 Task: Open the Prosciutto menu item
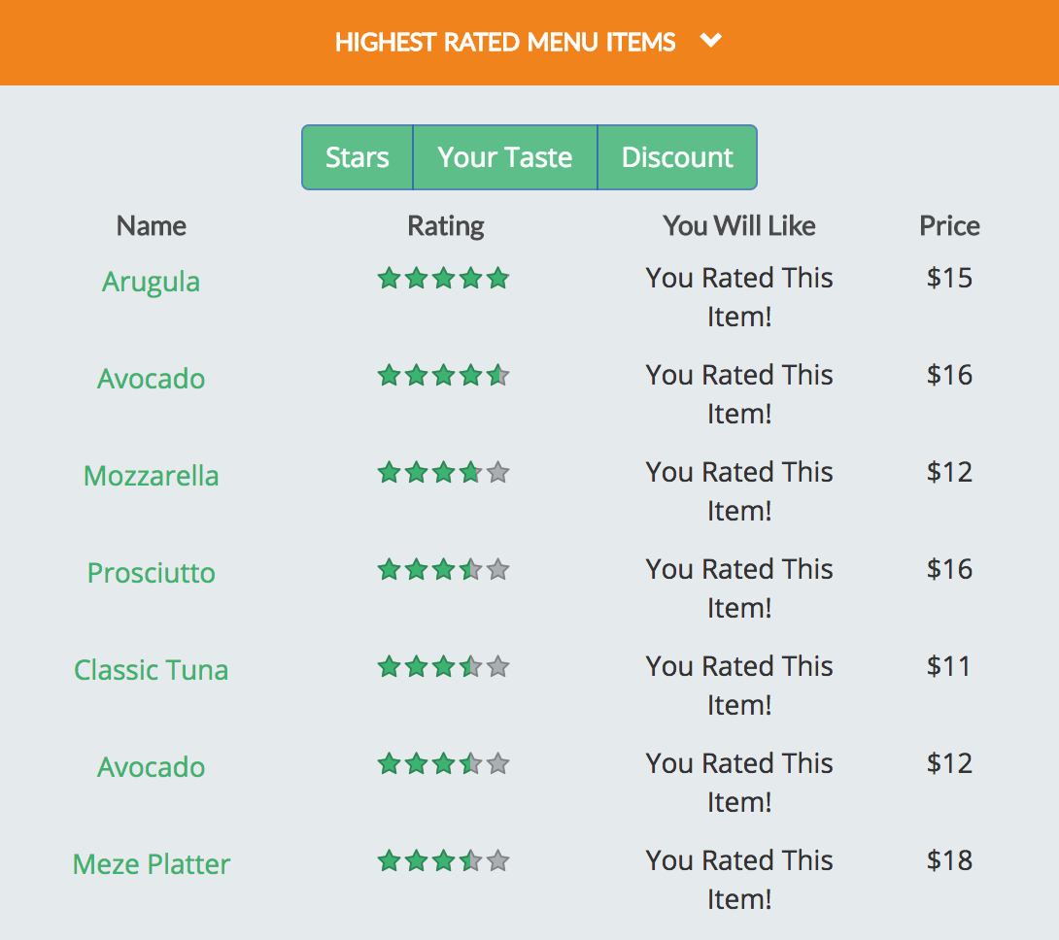[x=152, y=573]
